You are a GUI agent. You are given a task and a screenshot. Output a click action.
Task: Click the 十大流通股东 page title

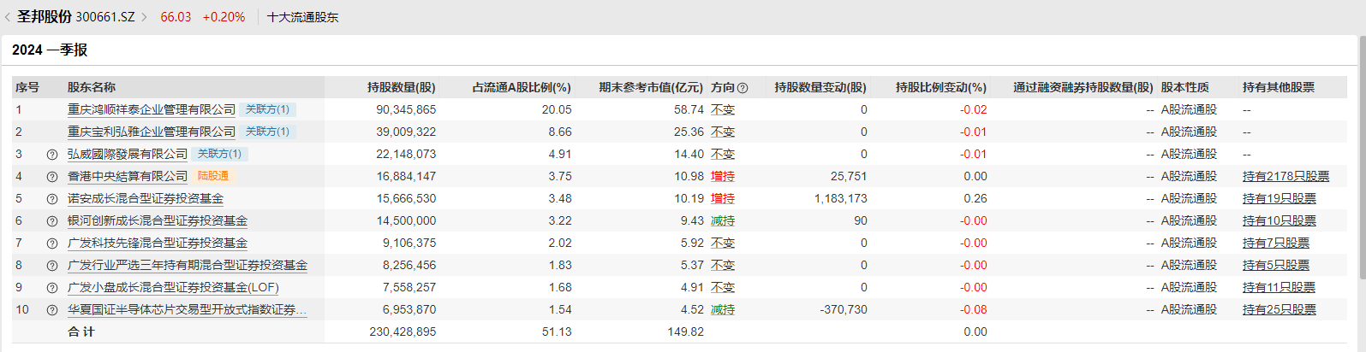coord(303,17)
